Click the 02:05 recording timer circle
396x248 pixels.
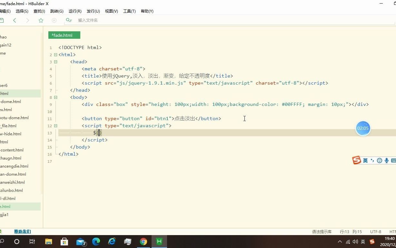click(363, 128)
